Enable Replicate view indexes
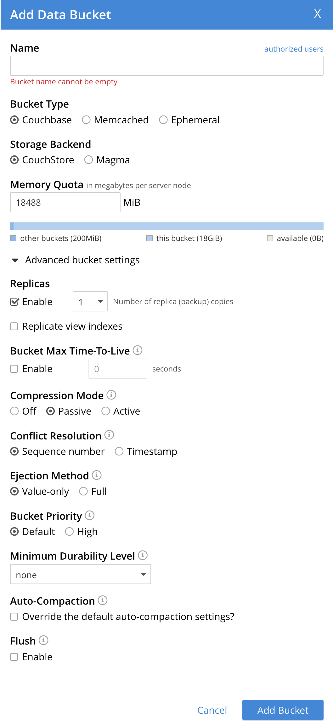This screenshot has width=333, height=726. click(14, 327)
